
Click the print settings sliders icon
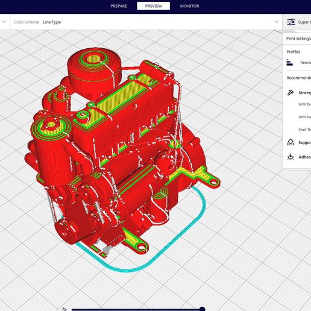[291, 22]
